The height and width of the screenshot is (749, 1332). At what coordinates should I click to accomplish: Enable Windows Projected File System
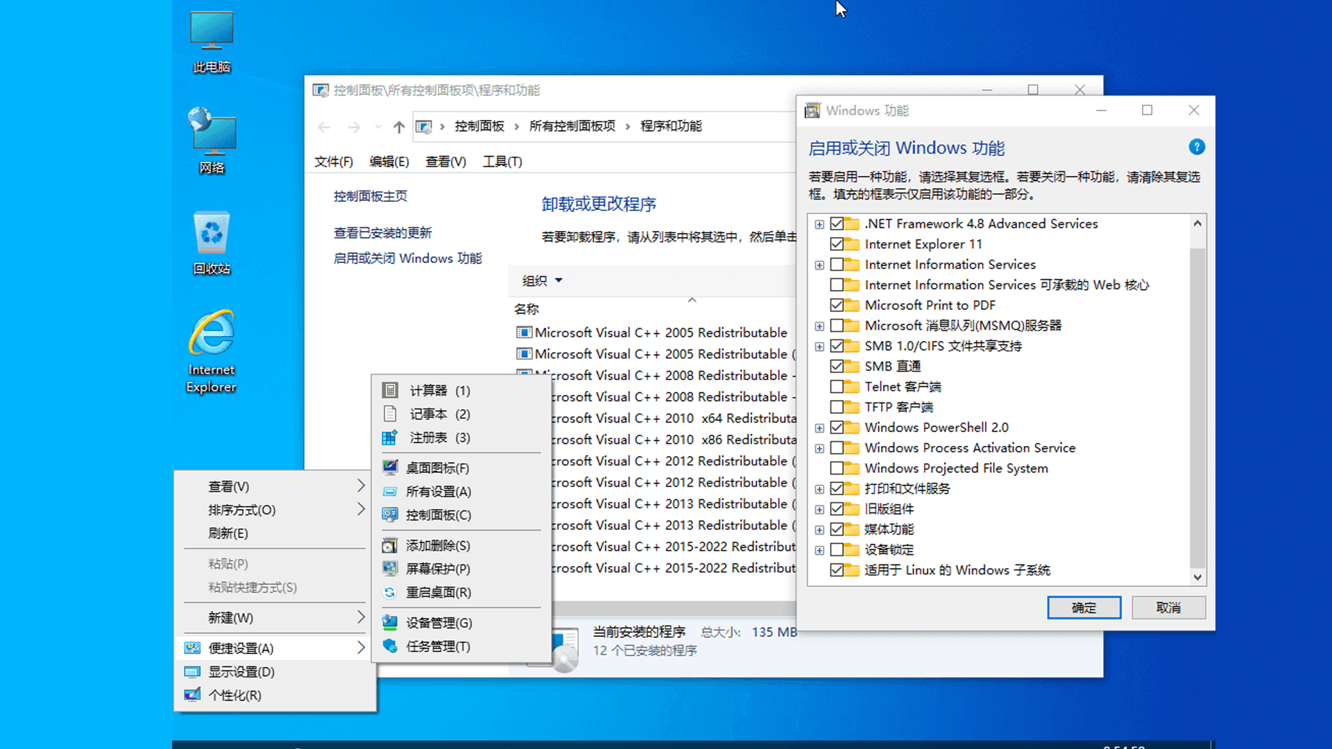coord(837,468)
